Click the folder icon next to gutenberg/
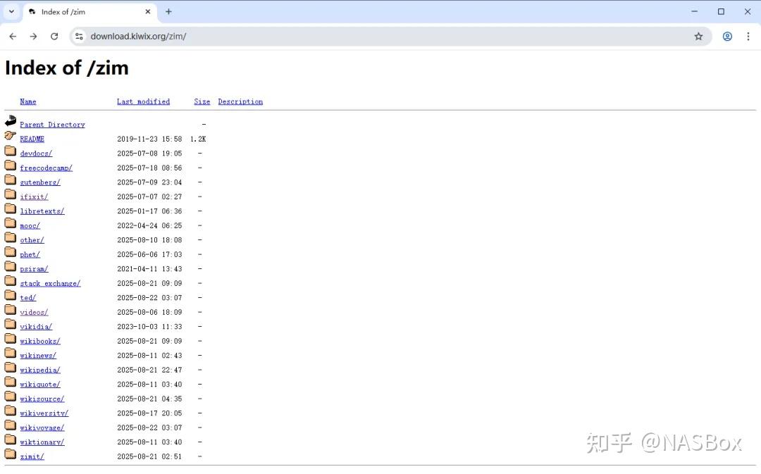Screen dimensions: 761x474 (10, 180)
